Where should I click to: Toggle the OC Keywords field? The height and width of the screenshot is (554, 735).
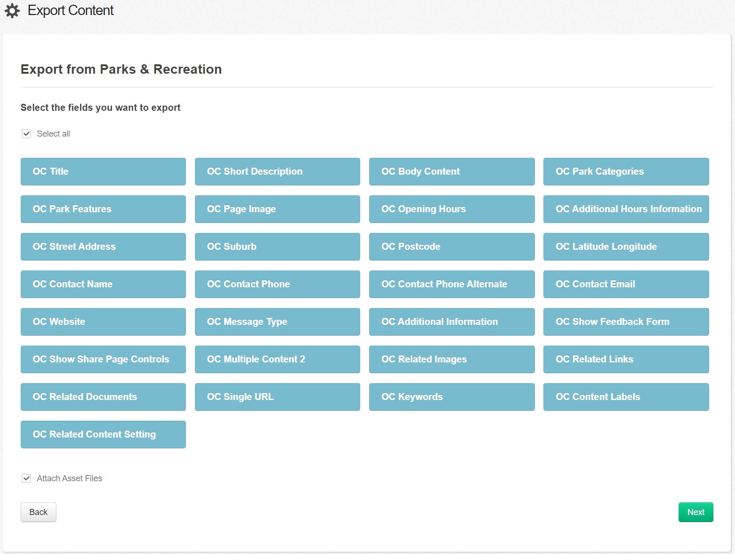point(451,397)
